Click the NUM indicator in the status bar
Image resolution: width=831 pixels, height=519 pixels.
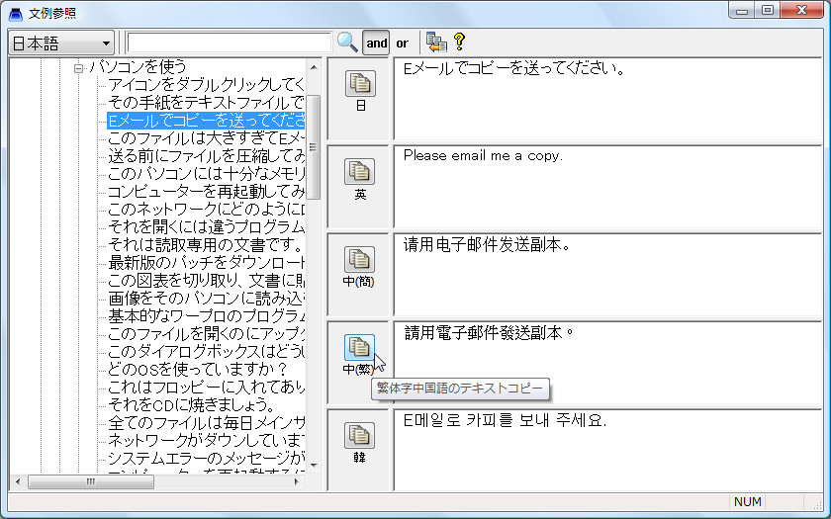coord(748,501)
